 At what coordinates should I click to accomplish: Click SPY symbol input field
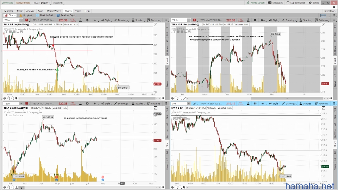coord(179,103)
